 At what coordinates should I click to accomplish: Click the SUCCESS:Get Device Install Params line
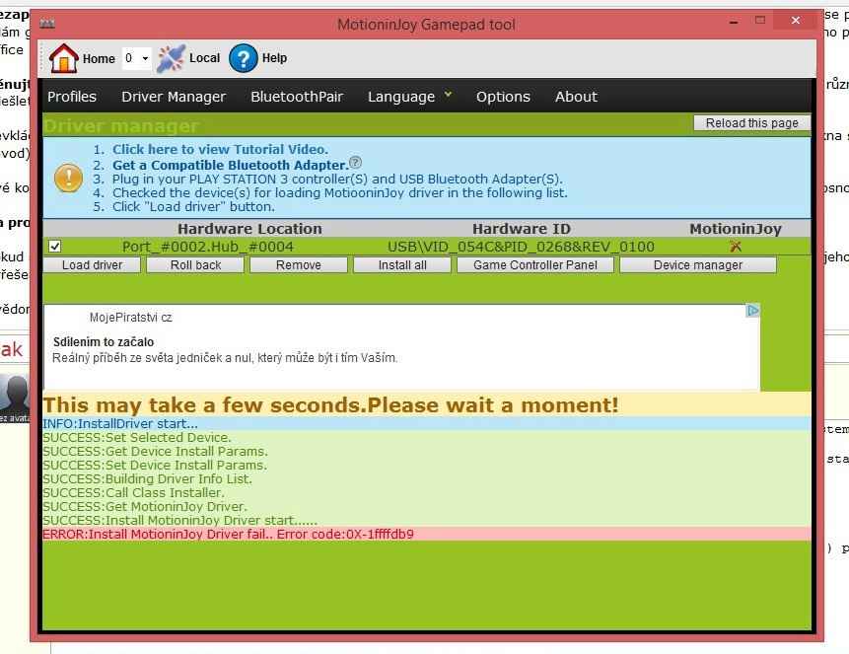[427, 451]
